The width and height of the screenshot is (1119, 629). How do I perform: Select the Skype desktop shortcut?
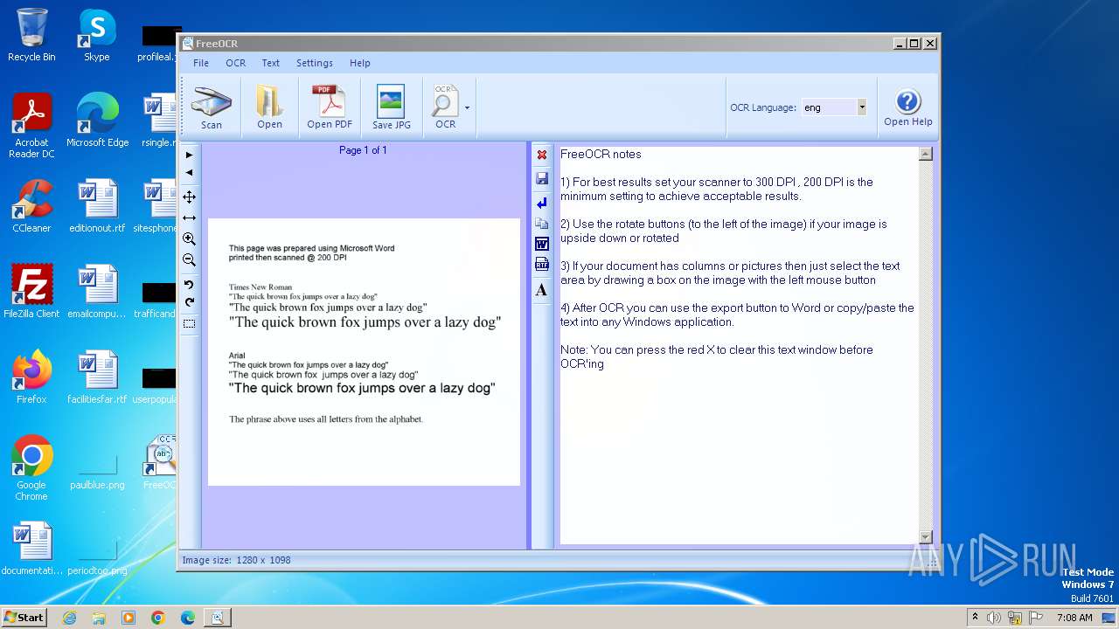pyautogui.click(x=97, y=35)
